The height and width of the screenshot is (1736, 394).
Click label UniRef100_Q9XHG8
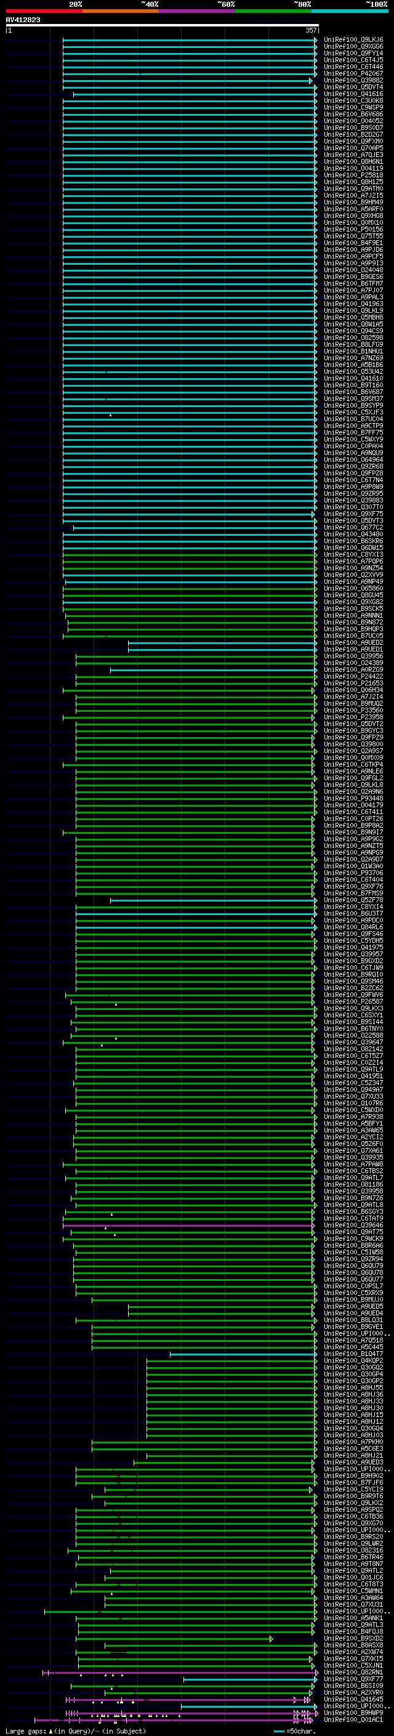(353, 216)
